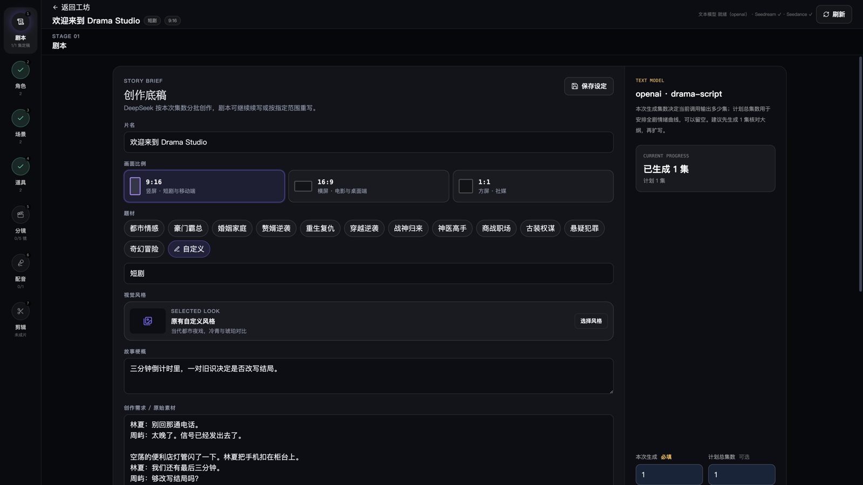Click the back arrow next to 返回工坊

(x=55, y=8)
